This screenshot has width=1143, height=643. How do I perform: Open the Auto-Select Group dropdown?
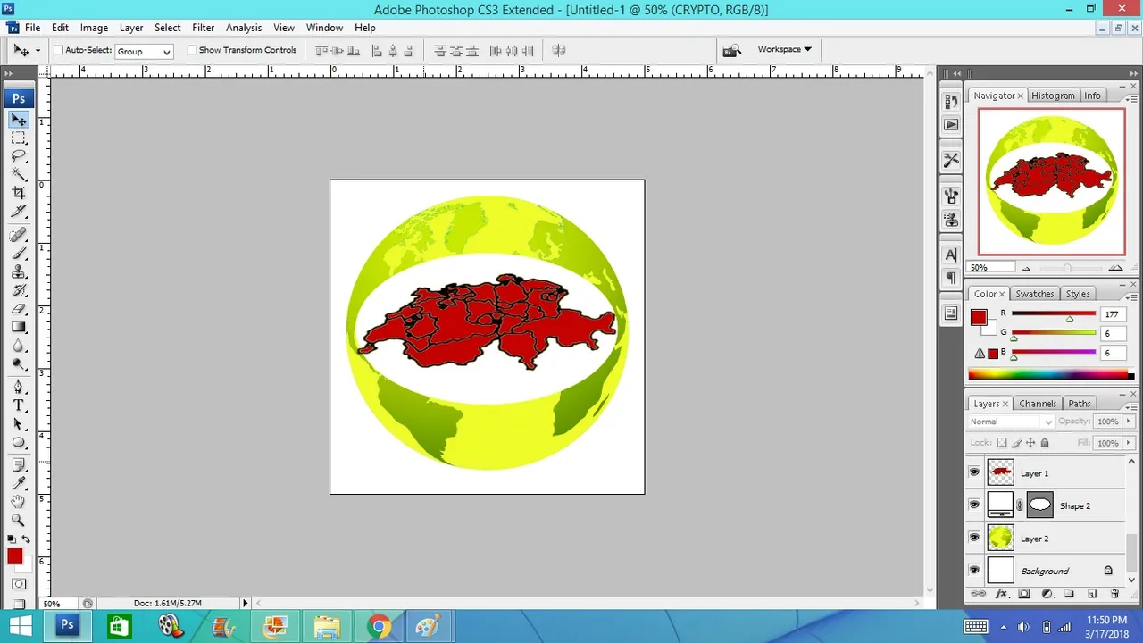coord(144,51)
